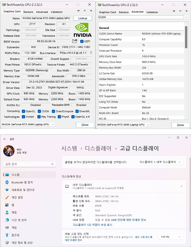Screen dimensions: 191x248
Task: Switch to Sensors tab in left GPU-Z window
Action: tap(28, 12)
